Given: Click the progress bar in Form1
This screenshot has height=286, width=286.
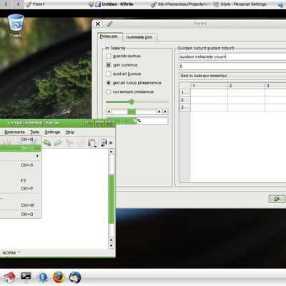Looking at the screenshot, I should pos(137,121).
